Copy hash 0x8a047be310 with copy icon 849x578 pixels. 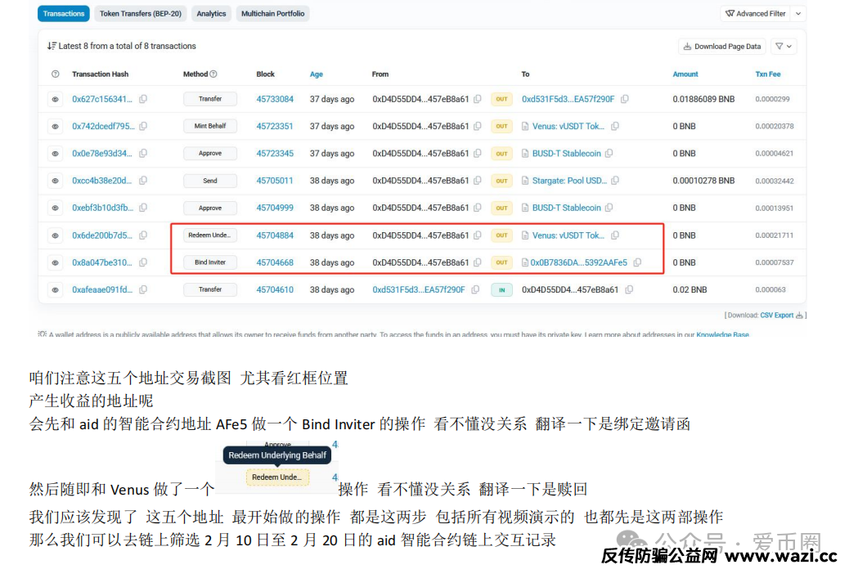(x=143, y=262)
